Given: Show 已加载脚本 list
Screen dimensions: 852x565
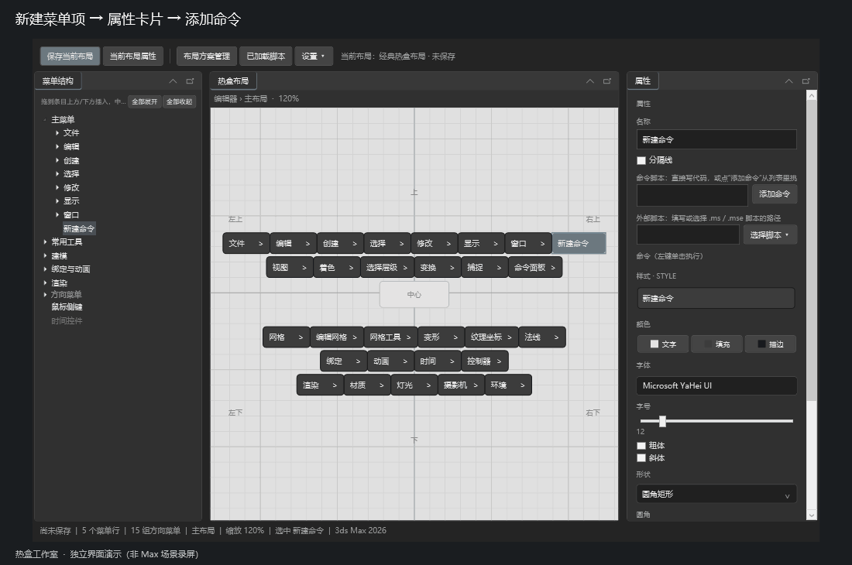Looking at the screenshot, I should pos(266,56).
